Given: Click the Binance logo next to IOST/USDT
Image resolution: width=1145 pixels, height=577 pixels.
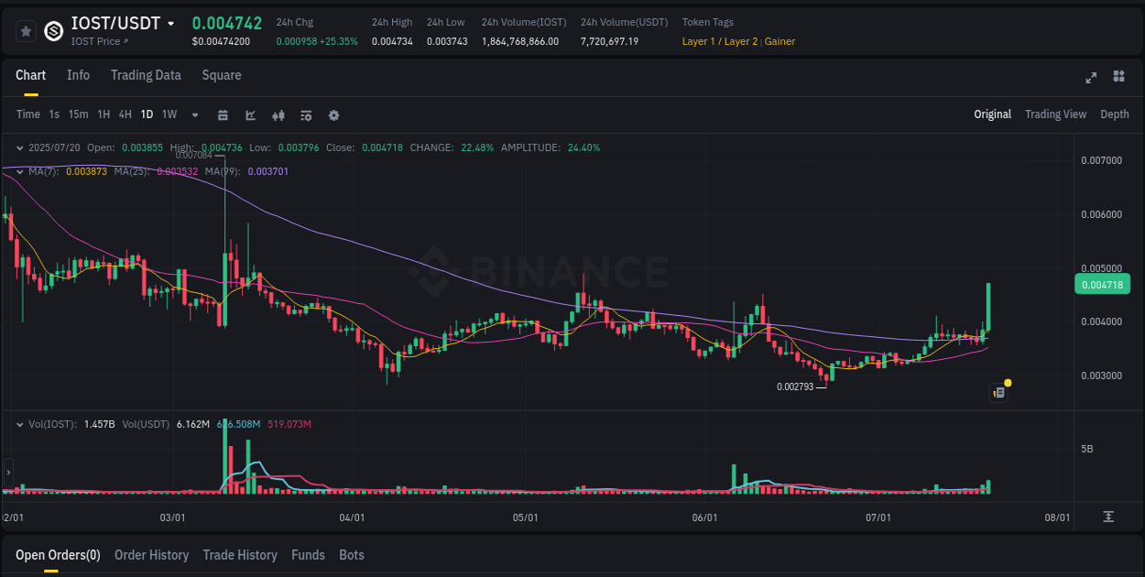Looking at the screenshot, I should [52, 33].
